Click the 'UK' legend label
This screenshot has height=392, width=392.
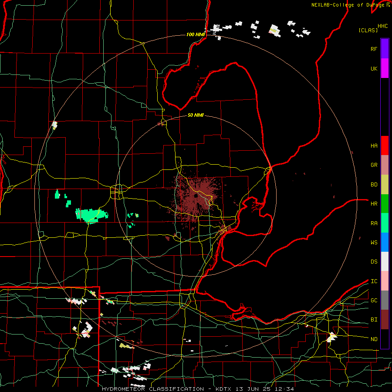point(374,68)
